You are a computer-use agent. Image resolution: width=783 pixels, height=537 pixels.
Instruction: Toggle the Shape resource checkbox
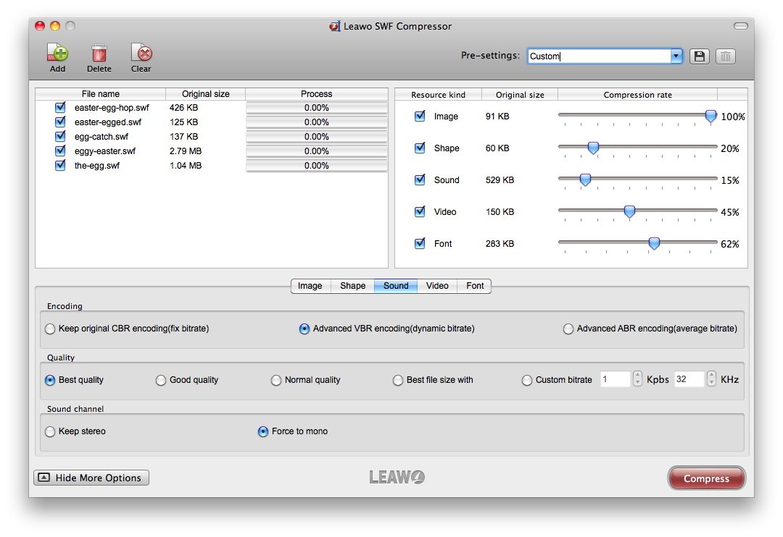420,148
